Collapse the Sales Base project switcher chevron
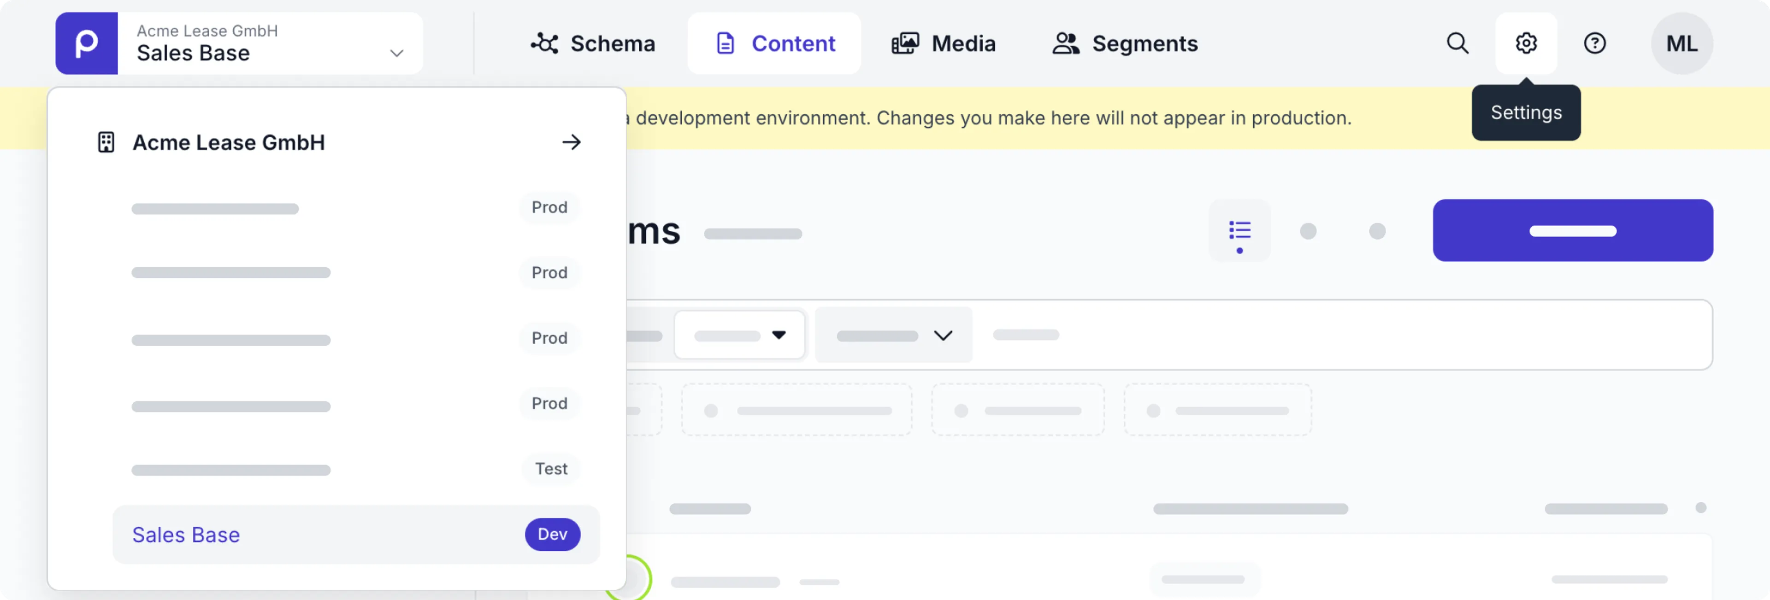This screenshot has width=1770, height=600. click(396, 53)
